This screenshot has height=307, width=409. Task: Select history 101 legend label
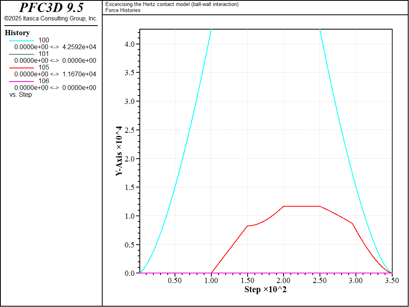pos(44,54)
